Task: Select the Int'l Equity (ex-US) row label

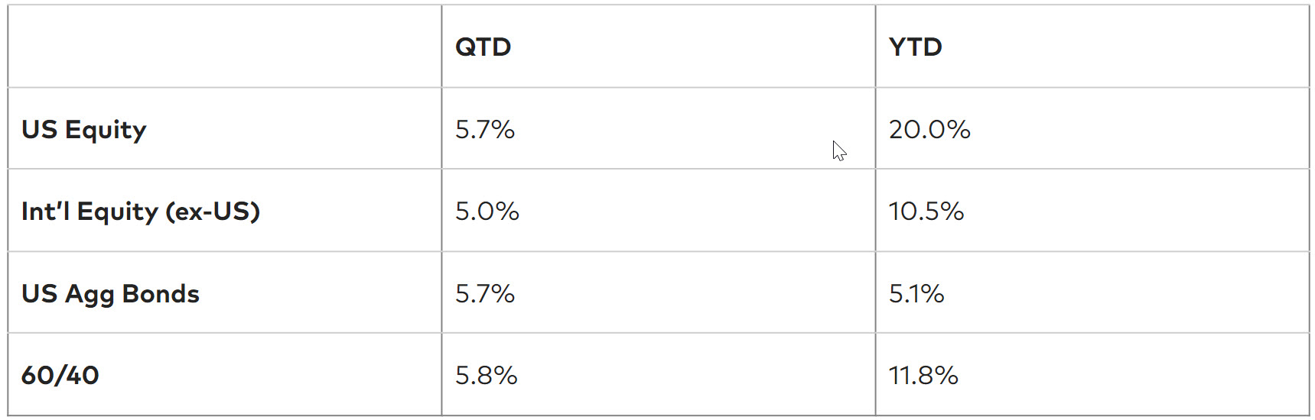Action: tap(141, 211)
